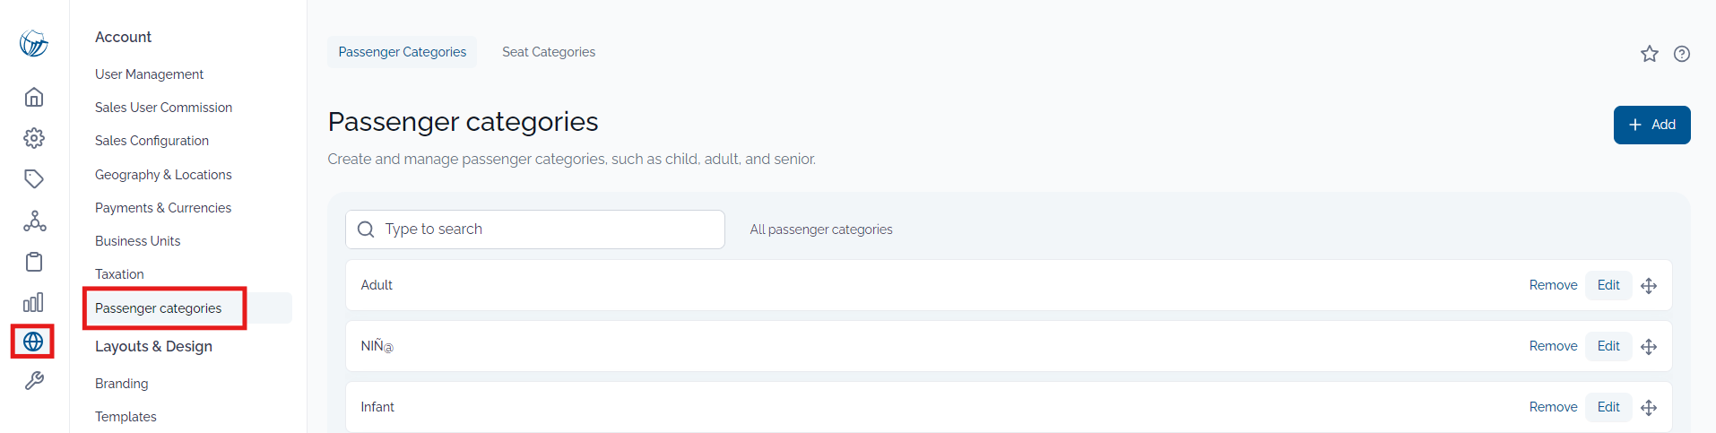Open the clipboard icon in sidebar

34,262
